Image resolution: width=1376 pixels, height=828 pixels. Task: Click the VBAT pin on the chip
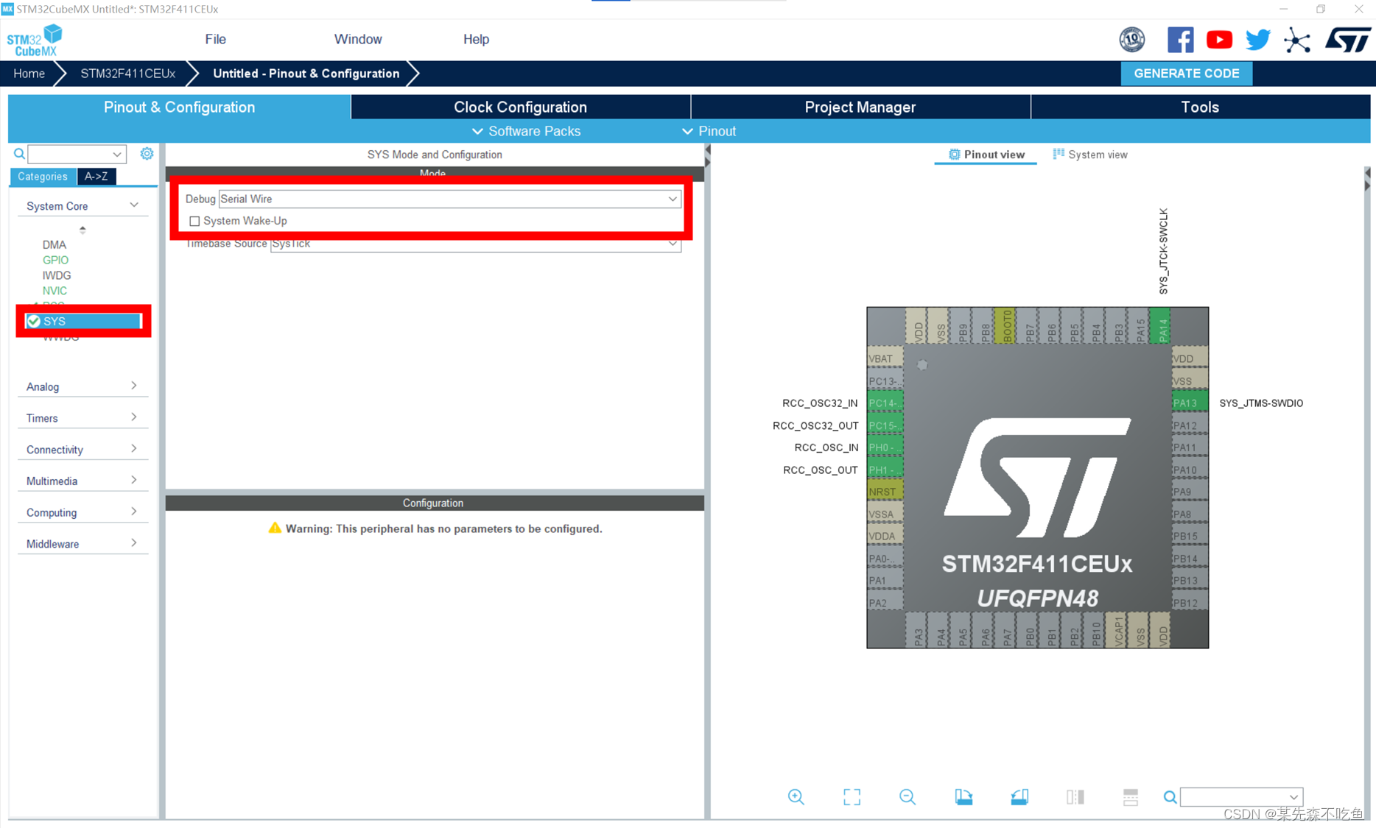pyautogui.click(x=885, y=358)
